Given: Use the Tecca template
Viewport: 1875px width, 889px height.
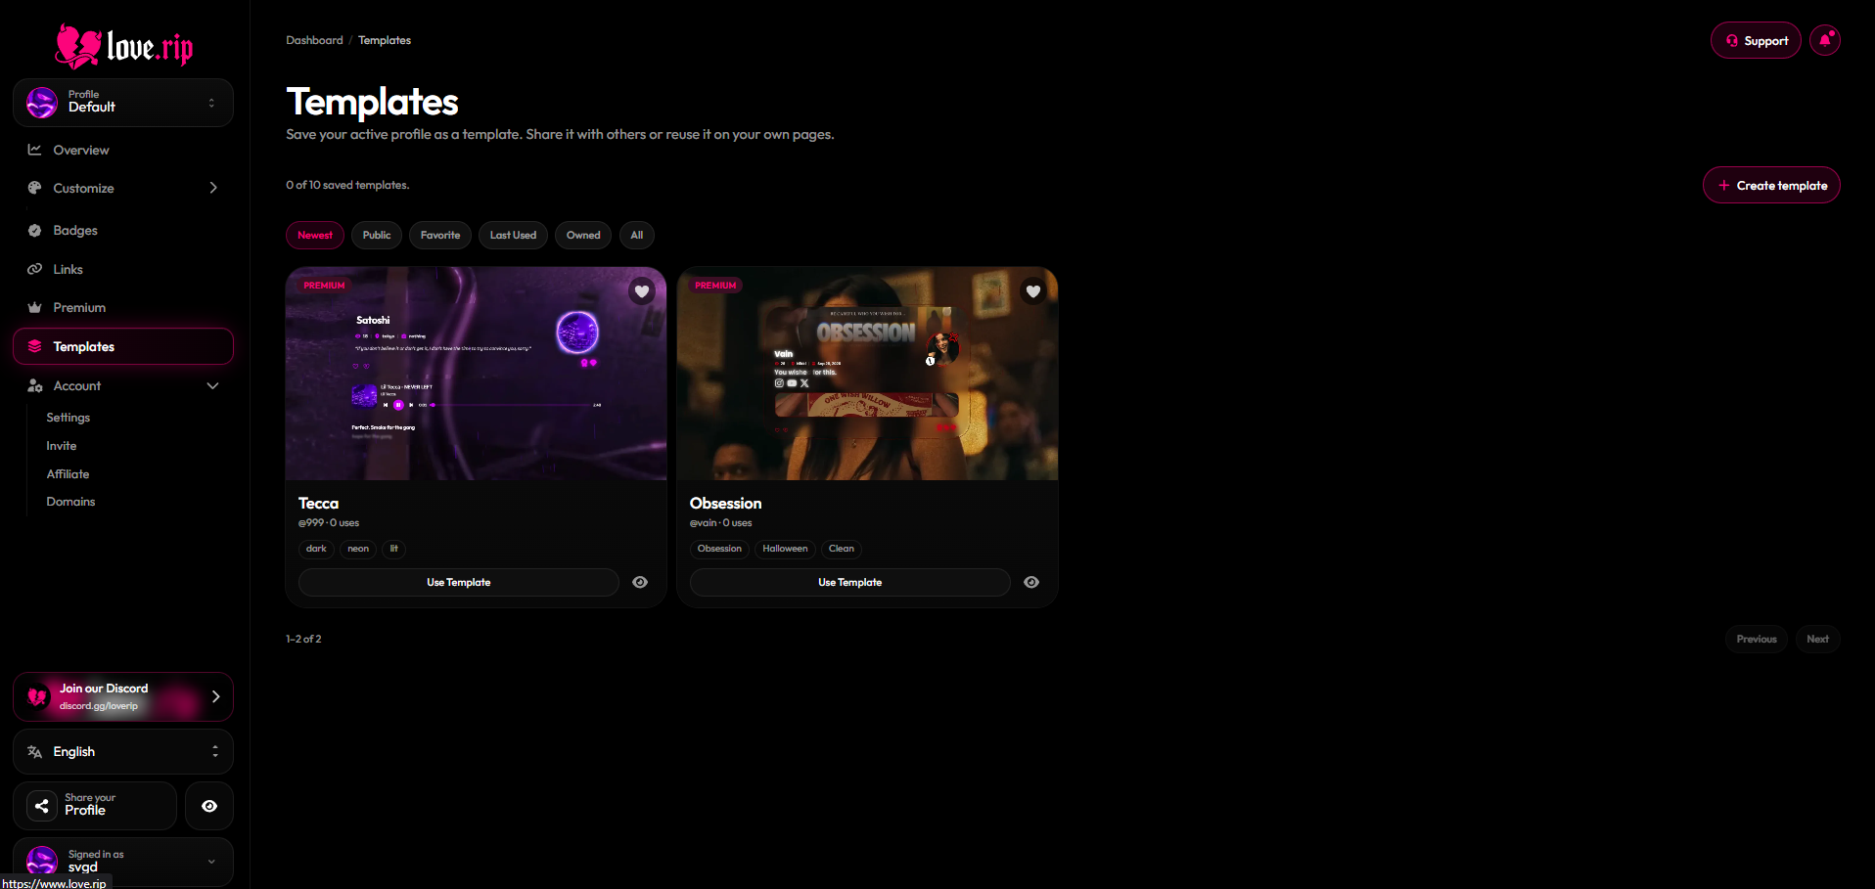Looking at the screenshot, I should click(x=459, y=582).
